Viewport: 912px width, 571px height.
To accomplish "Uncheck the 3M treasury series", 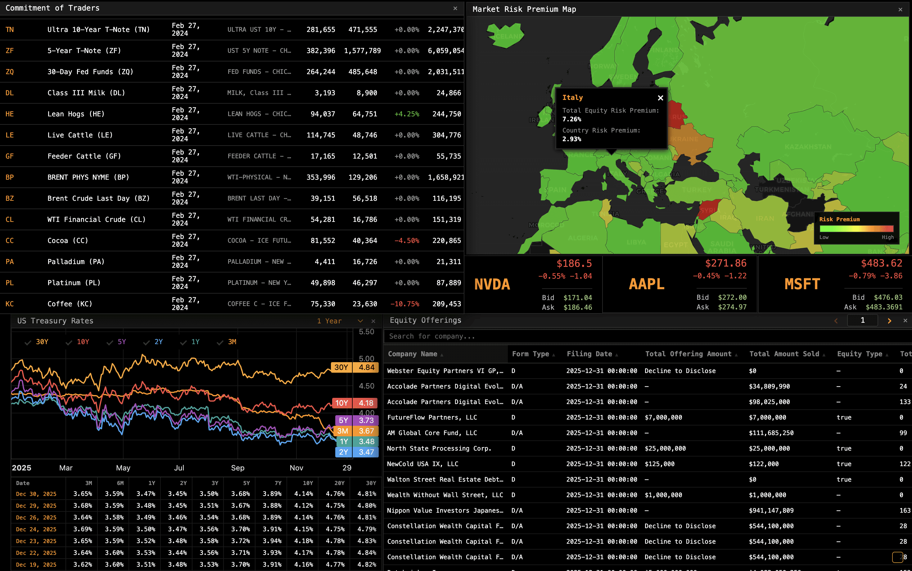I will coord(220,342).
